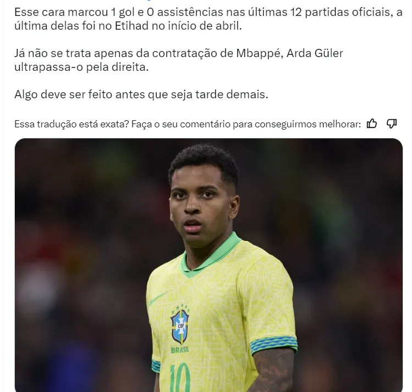Viewport: 412px width, 392px height.
Task: Click the sentence 'Algo deve ser feito antes'
Action: pyautogui.click(x=141, y=94)
